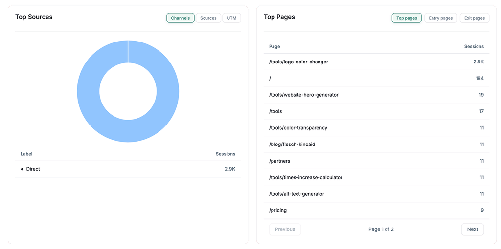
Task: Click the /partners page row
Action: (376, 161)
